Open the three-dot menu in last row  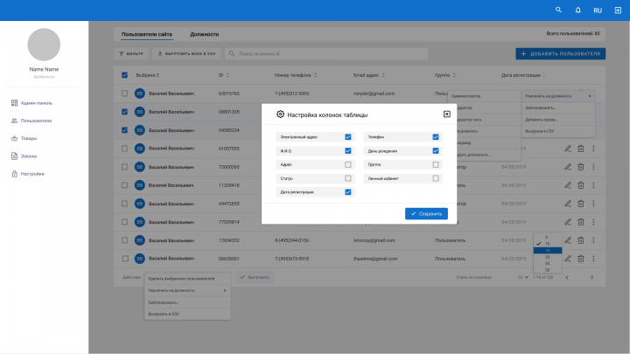[593, 259]
